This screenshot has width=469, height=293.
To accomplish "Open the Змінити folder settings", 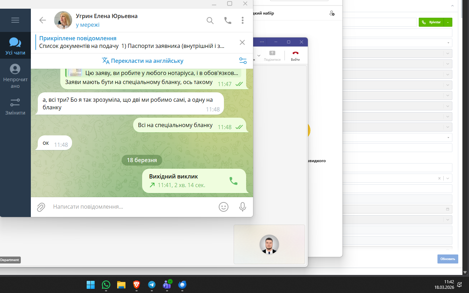I will [15, 106].
